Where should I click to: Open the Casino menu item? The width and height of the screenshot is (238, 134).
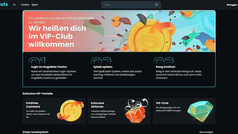click(x=25, y=5)
